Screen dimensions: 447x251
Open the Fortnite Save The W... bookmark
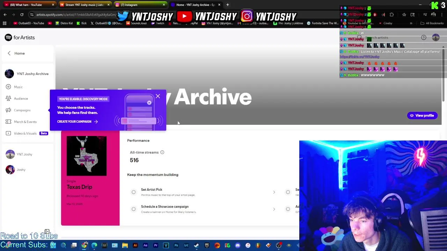pos(322,23)
